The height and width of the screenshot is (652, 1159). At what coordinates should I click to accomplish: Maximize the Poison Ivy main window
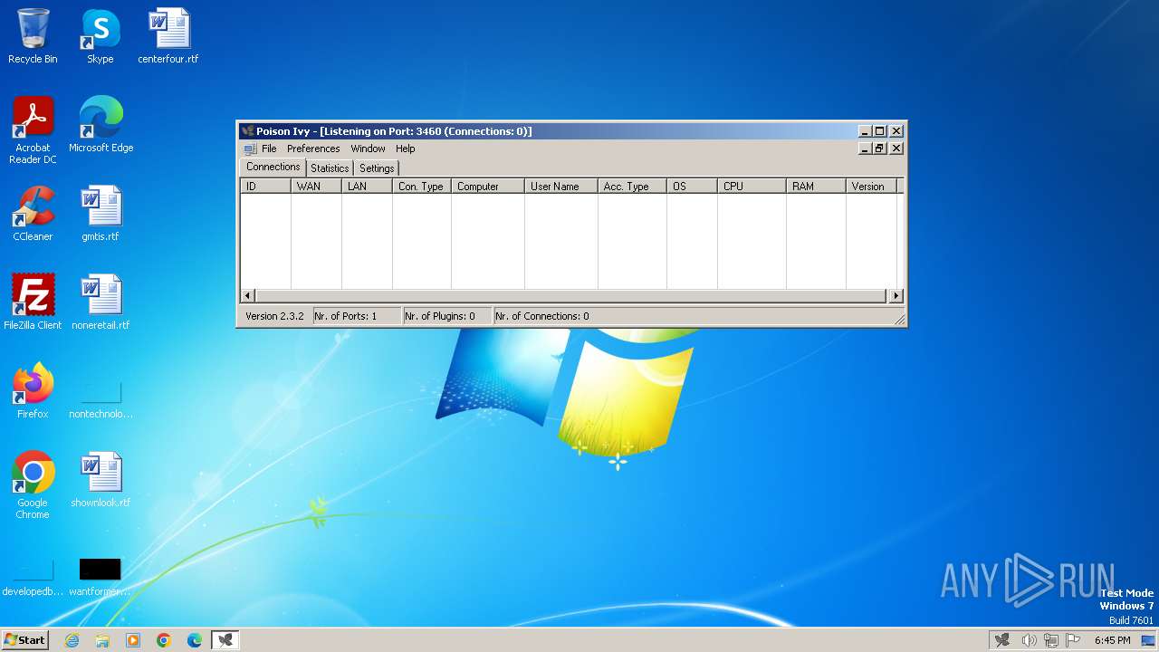(x=879, y=131)
